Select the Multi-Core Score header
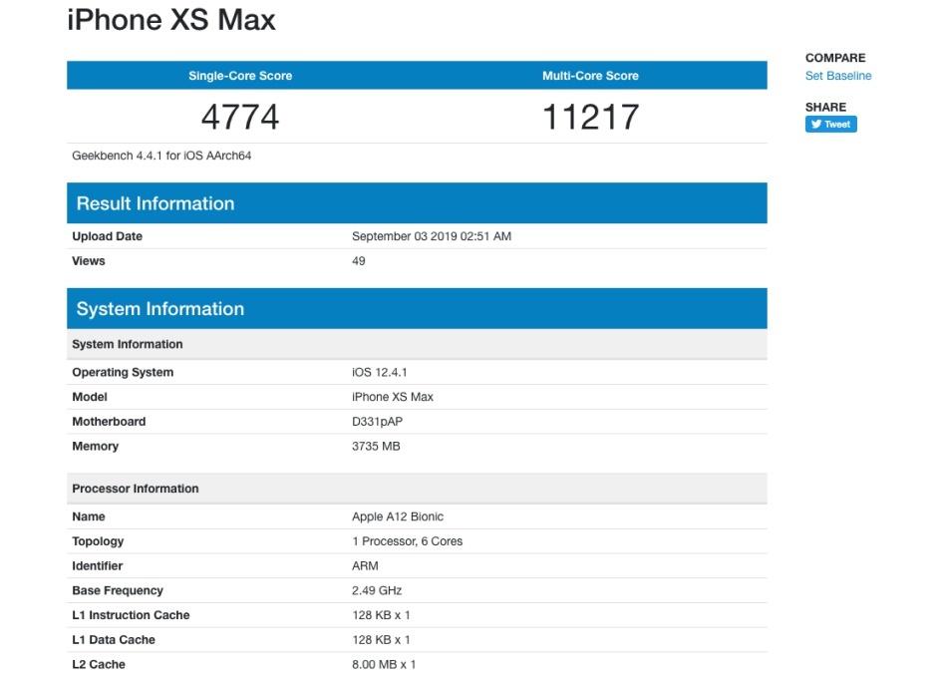 pyautogui.click(x=590, y=76)
